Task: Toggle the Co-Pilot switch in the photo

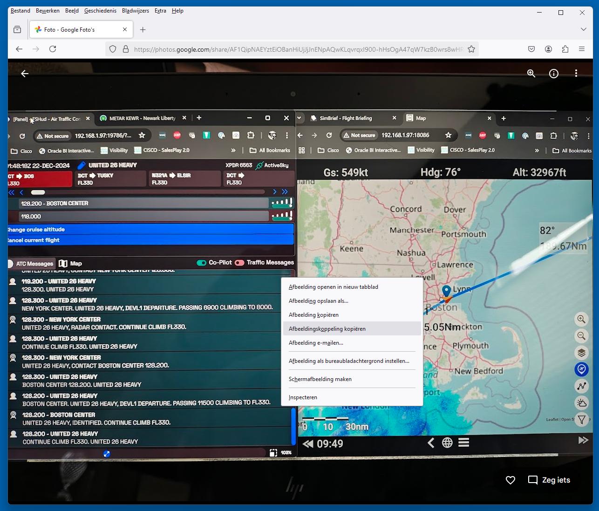Action: pyautogui.click(x=202, y=263)
